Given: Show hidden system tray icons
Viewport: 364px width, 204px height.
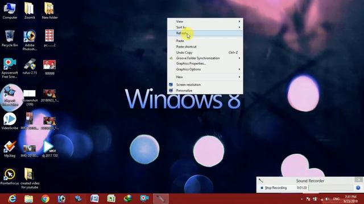Looking at the screenshot, I should pos(301,199).
